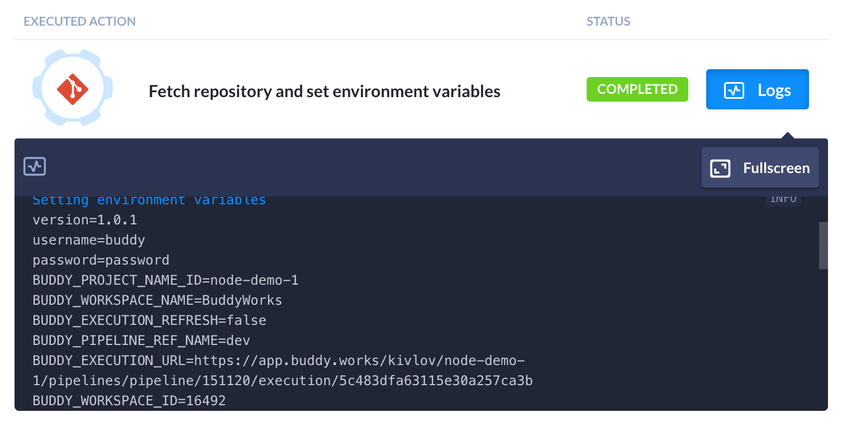Click the BUDDY_PROJECT_NAME_ID log line

click(165, 280)
